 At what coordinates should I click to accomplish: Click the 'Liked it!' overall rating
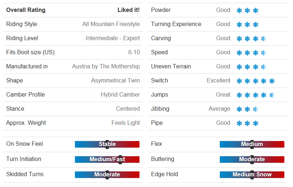click(x=129, y=10)
